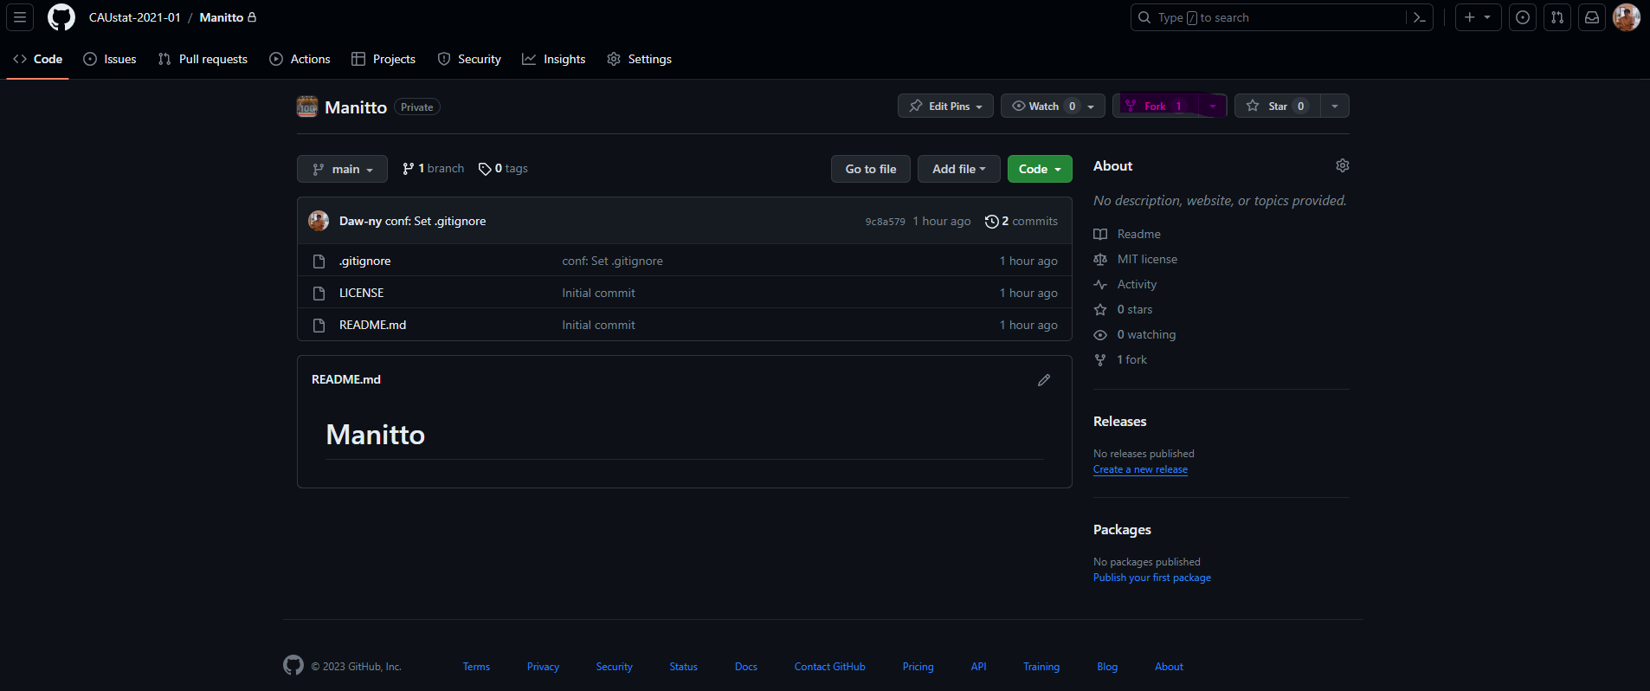
Task: Open the user profile avatar menu
Action: tap(1627, 17)
